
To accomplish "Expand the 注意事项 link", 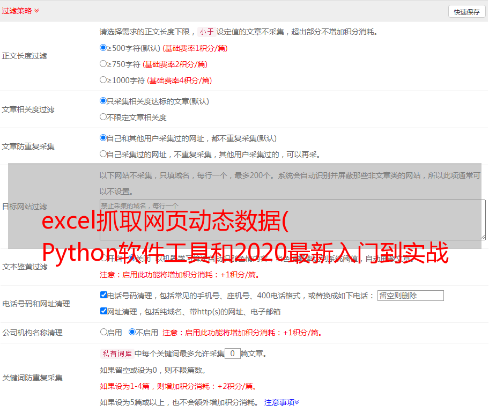I will pos(281,403).
